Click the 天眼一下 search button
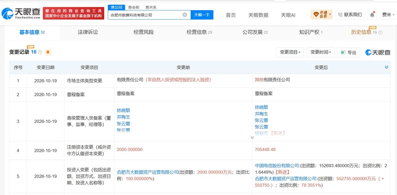Screen dimensions: 397x195 tap(202, 15)
